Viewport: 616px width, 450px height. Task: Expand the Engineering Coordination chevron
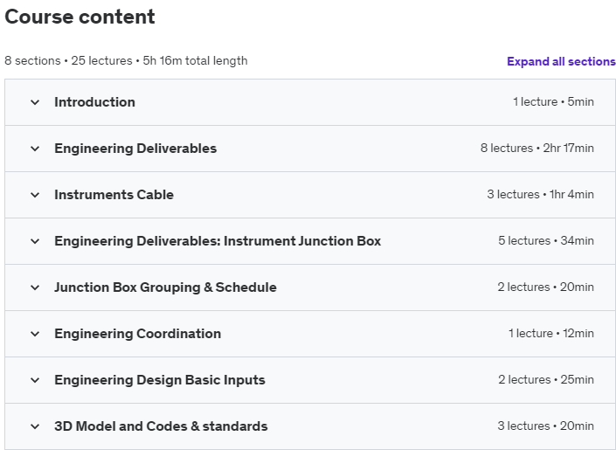click(x=35, y=334)
